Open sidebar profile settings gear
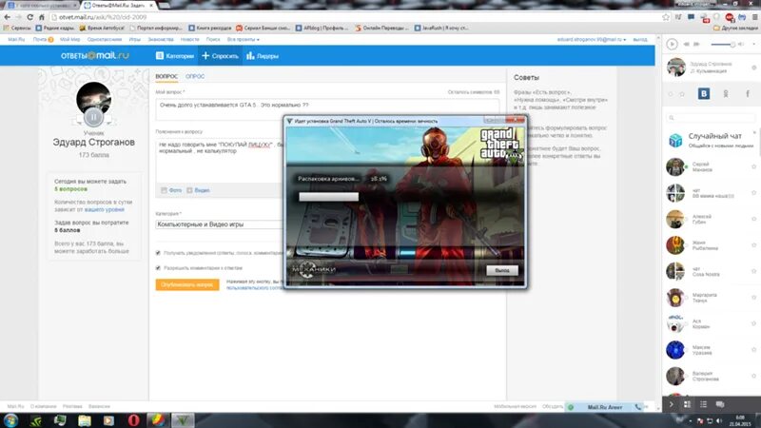 tap(754, 68)
